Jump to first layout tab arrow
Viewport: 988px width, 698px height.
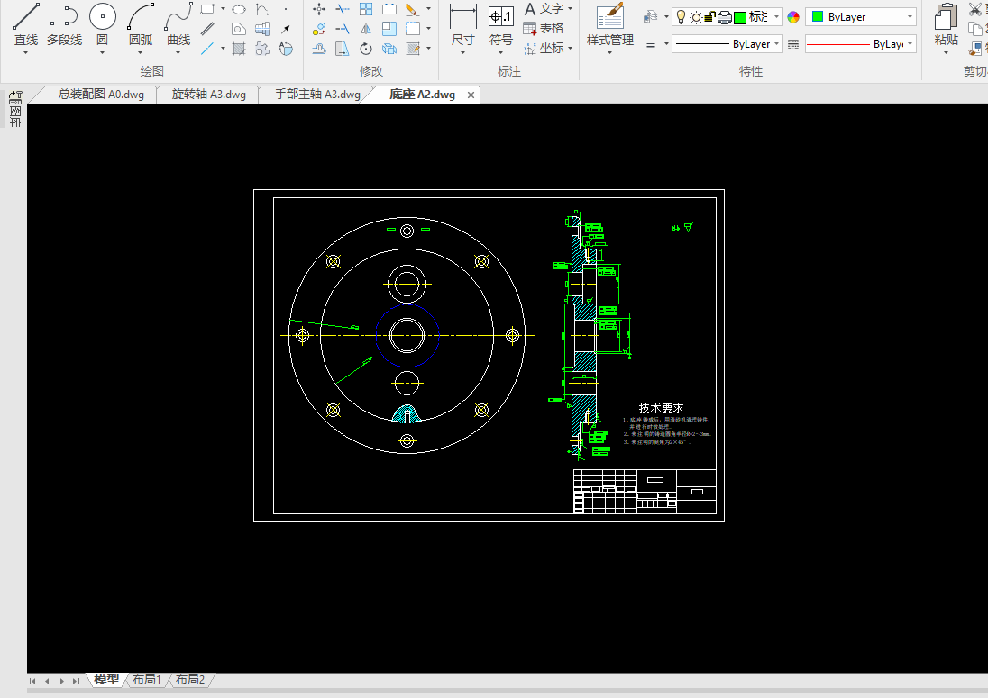tap(32, 681)
